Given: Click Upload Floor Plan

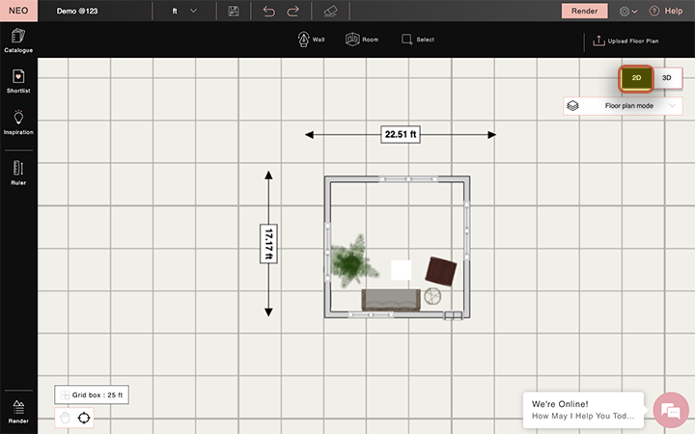Looking at the screenshot, I should click(625, 41).
